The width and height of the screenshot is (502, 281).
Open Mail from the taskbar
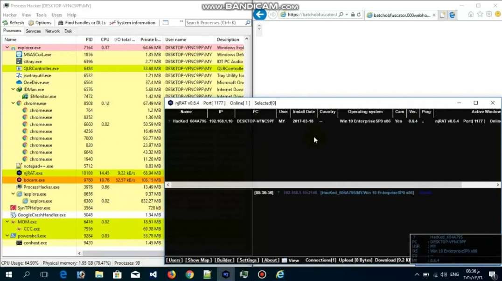pyautogui.click(x=135, y=274)
